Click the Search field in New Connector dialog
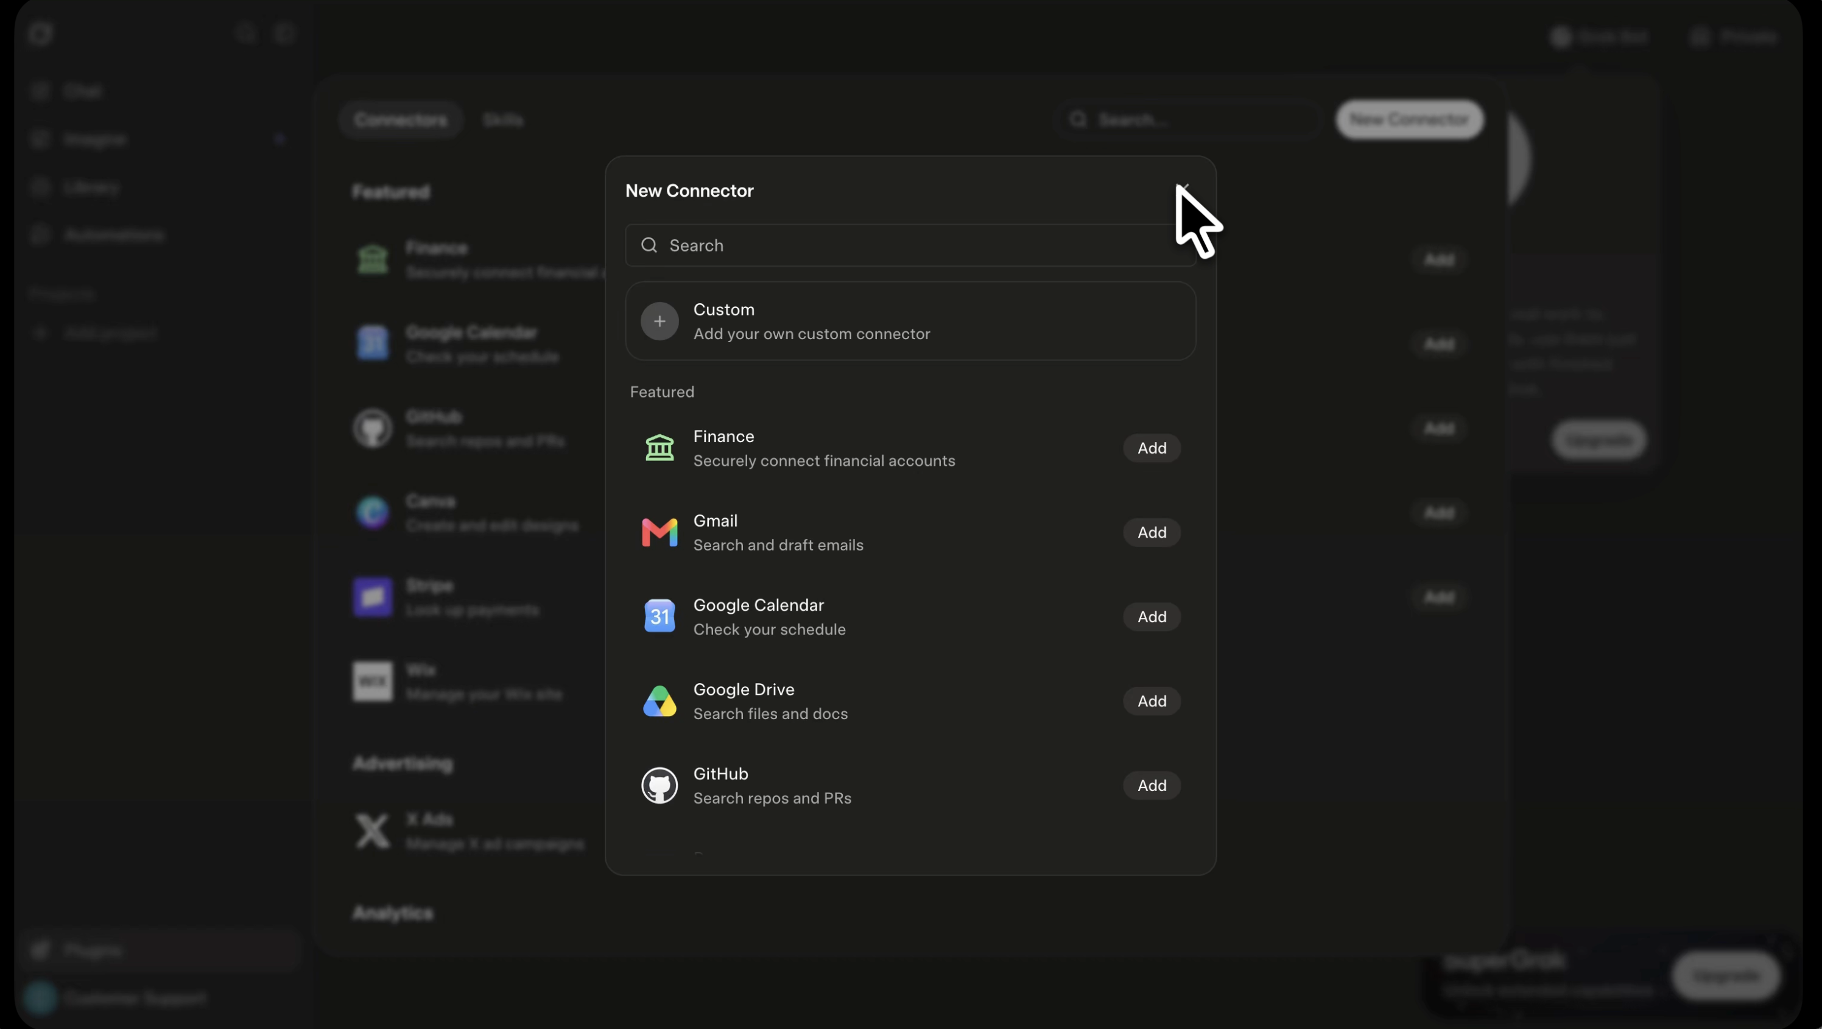 pos(910,245)
